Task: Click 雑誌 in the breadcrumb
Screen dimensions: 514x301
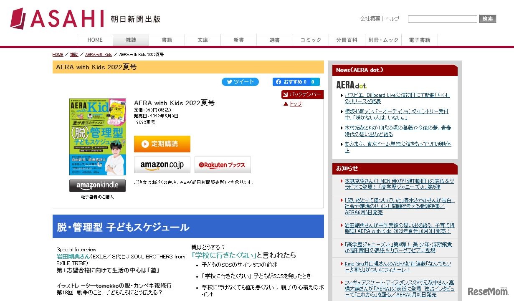Action: tap(74, 55)
